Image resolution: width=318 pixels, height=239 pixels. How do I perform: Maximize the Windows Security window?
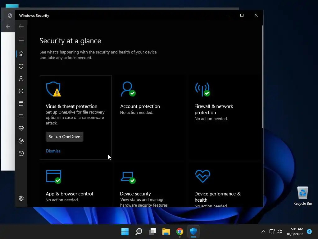(x=242, y=15)
